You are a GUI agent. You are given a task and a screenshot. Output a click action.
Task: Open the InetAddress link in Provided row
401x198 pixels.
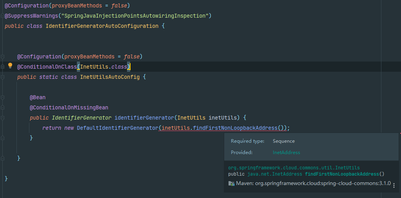point(287,153)
